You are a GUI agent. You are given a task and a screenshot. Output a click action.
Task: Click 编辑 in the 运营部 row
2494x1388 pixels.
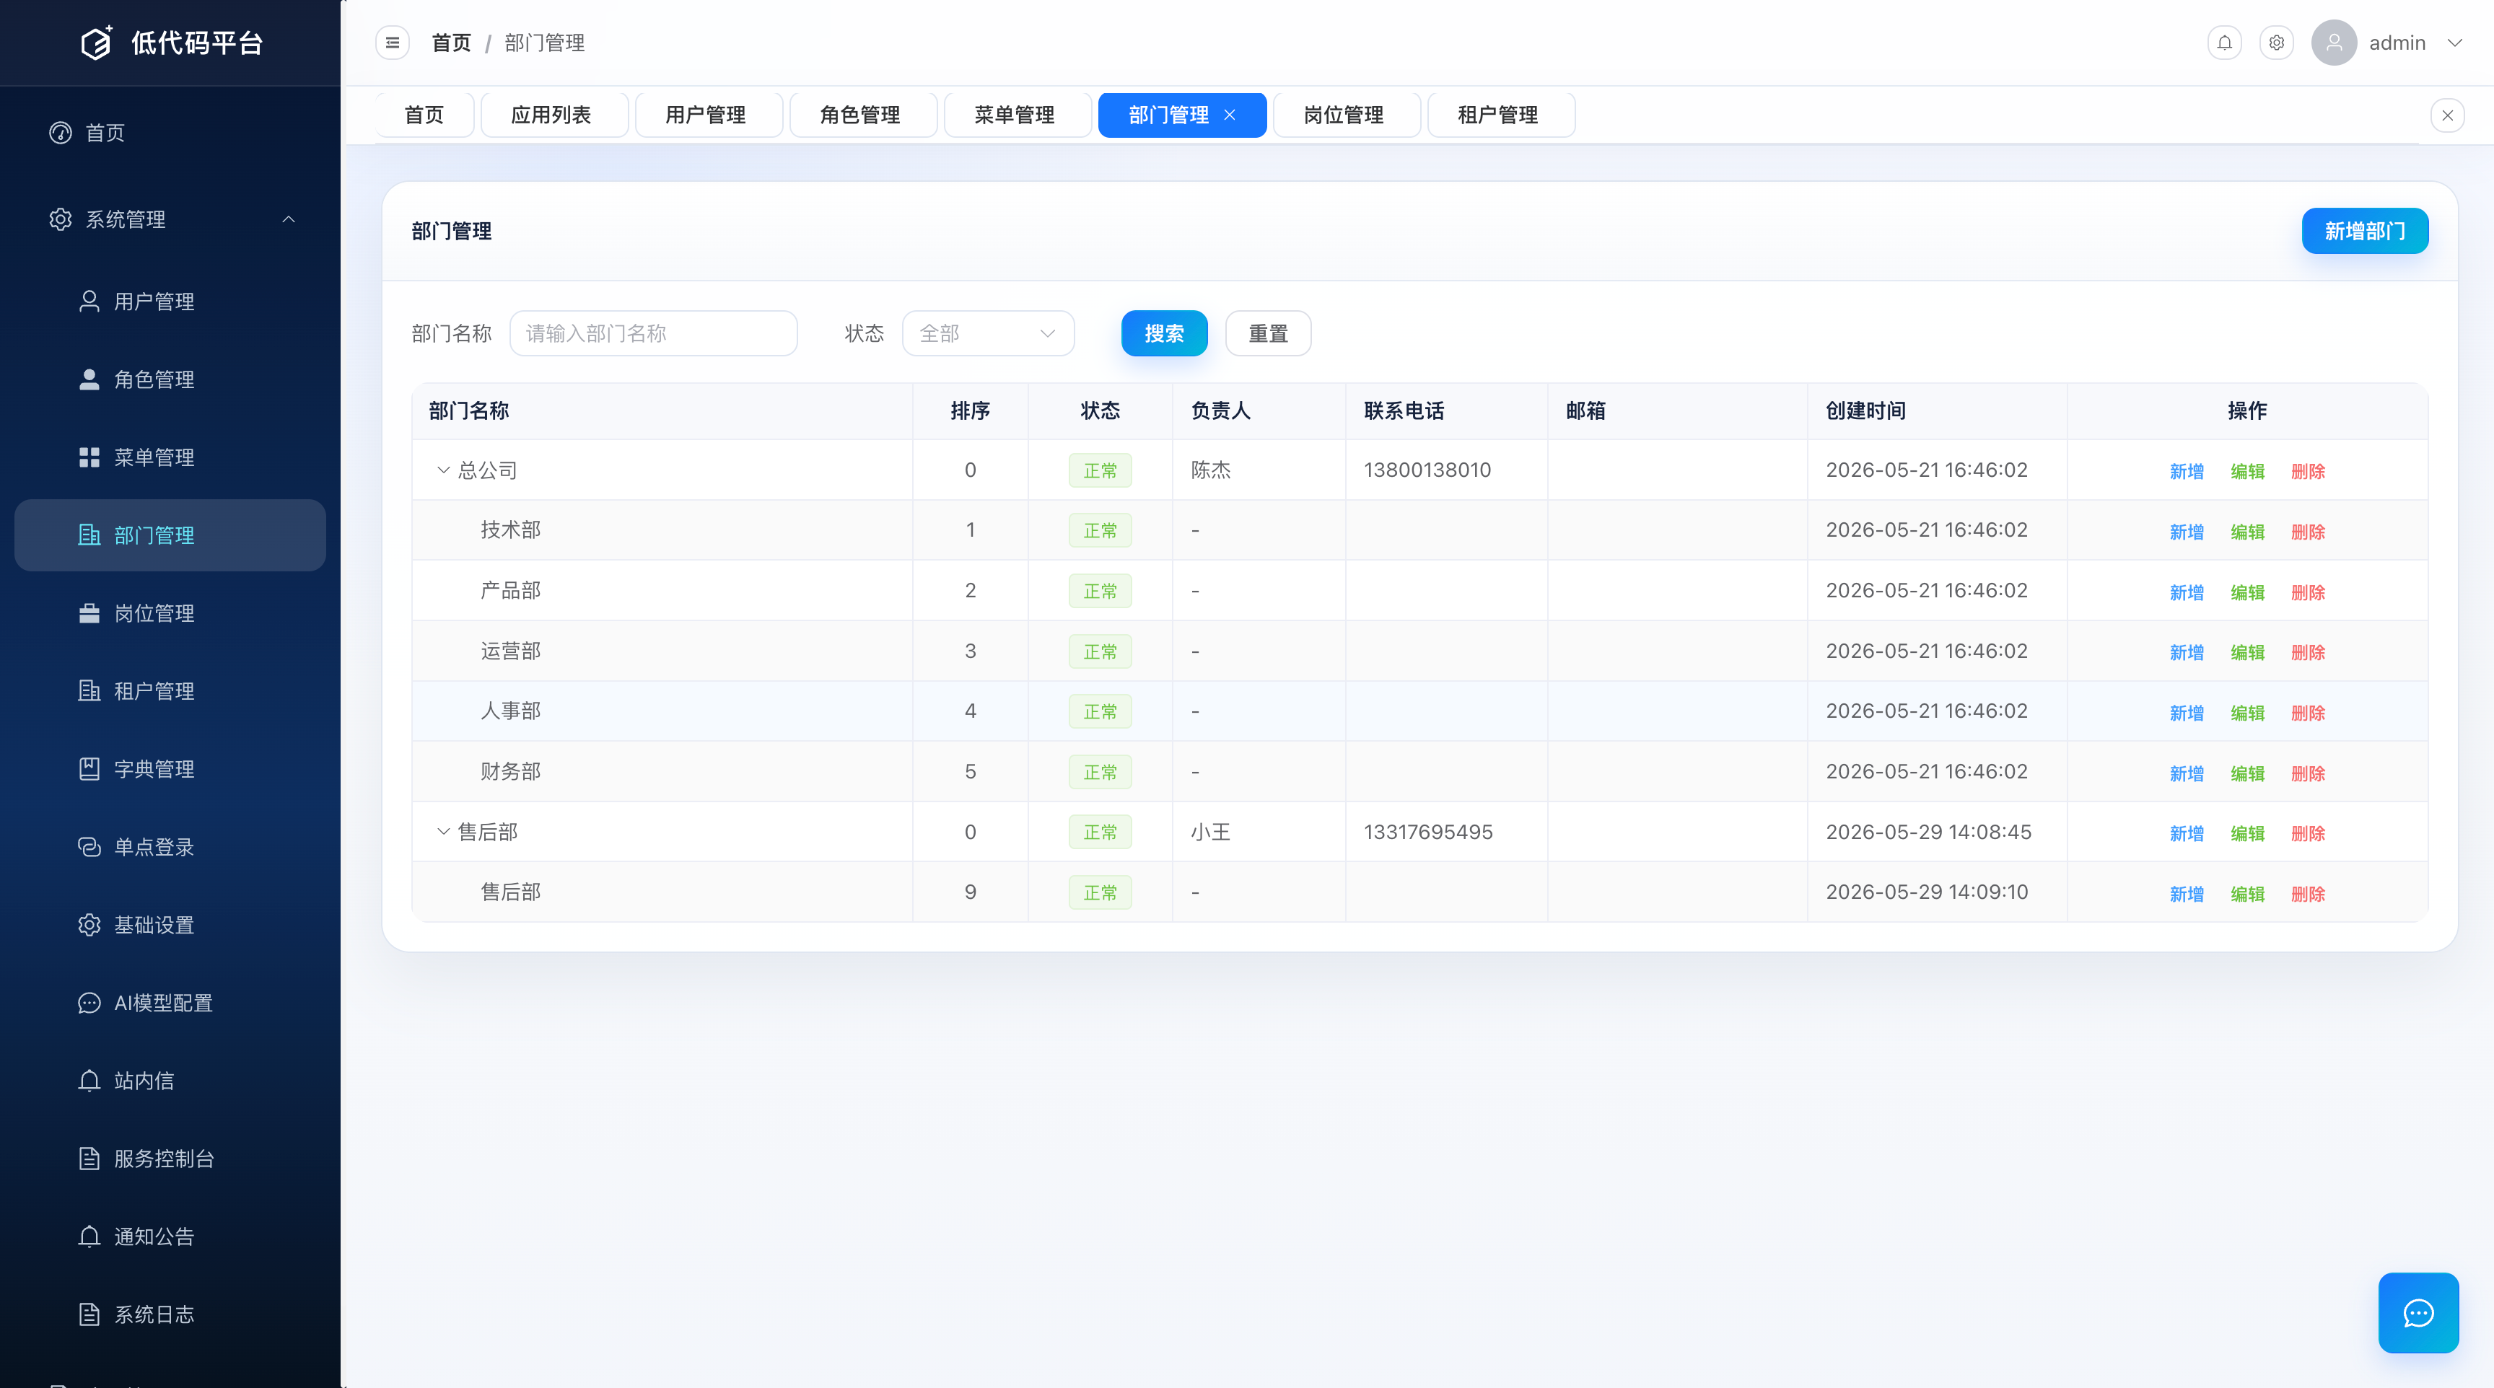(2247, 652)
